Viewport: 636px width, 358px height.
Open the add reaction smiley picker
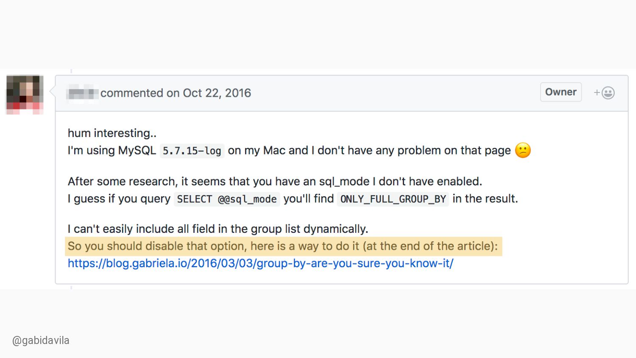[x=604, y=93]
